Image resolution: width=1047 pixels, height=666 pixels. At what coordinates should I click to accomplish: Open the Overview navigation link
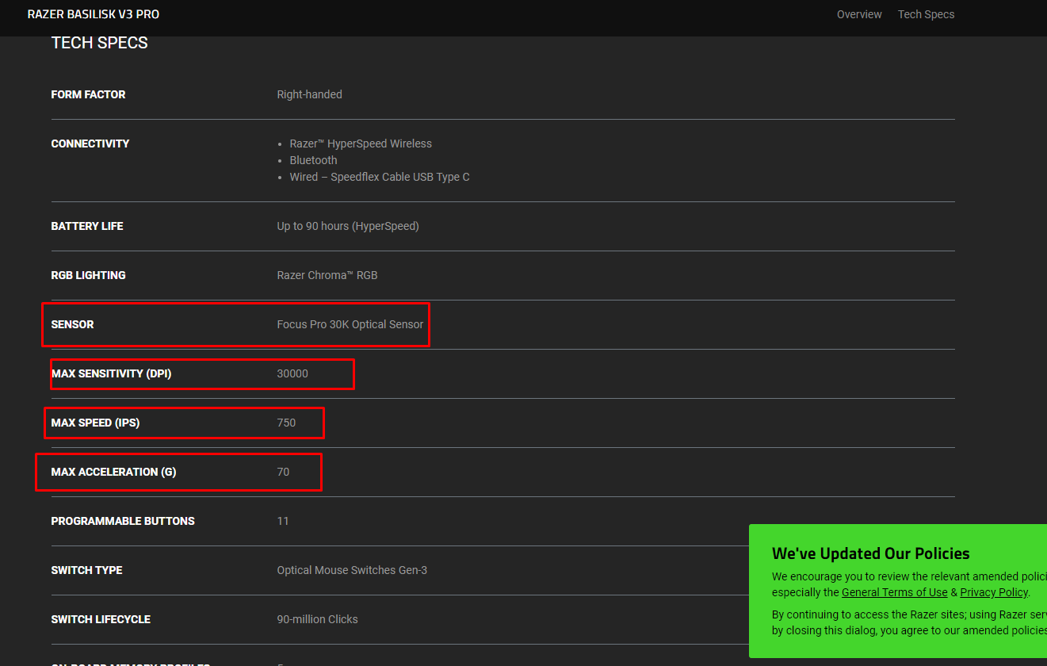859,14
